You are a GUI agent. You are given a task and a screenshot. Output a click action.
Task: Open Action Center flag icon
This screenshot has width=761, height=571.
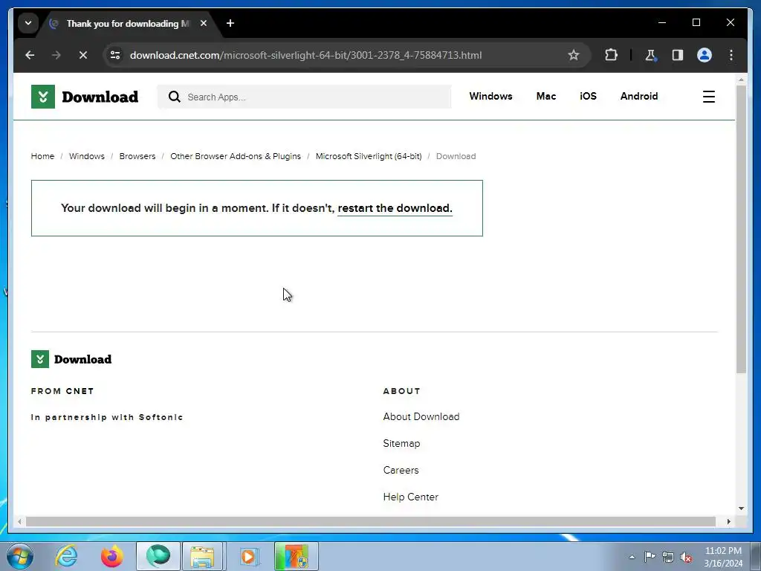pos(650,557)
